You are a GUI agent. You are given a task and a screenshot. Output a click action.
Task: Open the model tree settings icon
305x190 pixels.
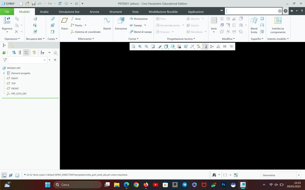[x=55, y=52]
